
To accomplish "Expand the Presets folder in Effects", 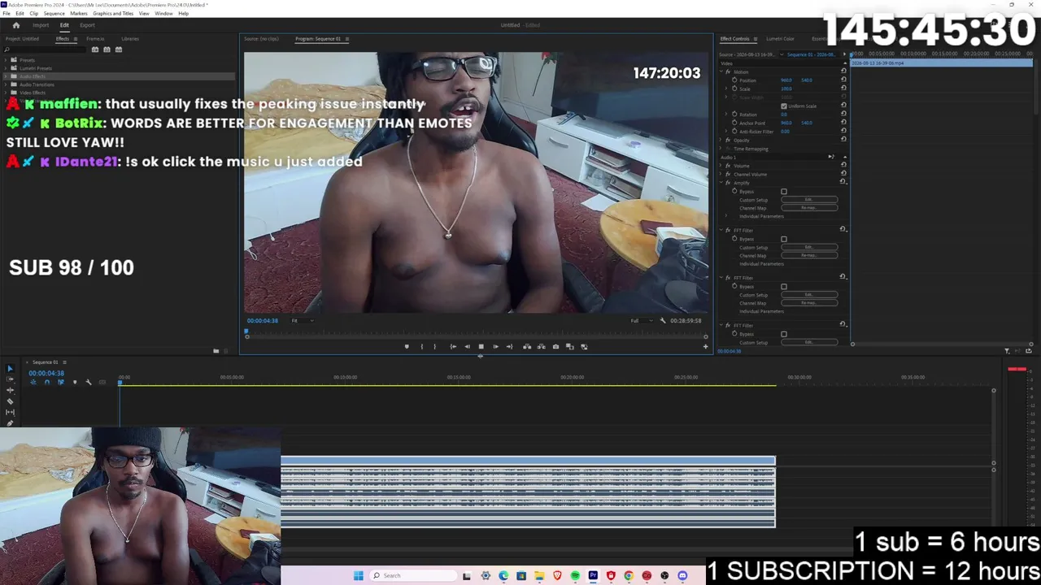I will tap(6, 60).
